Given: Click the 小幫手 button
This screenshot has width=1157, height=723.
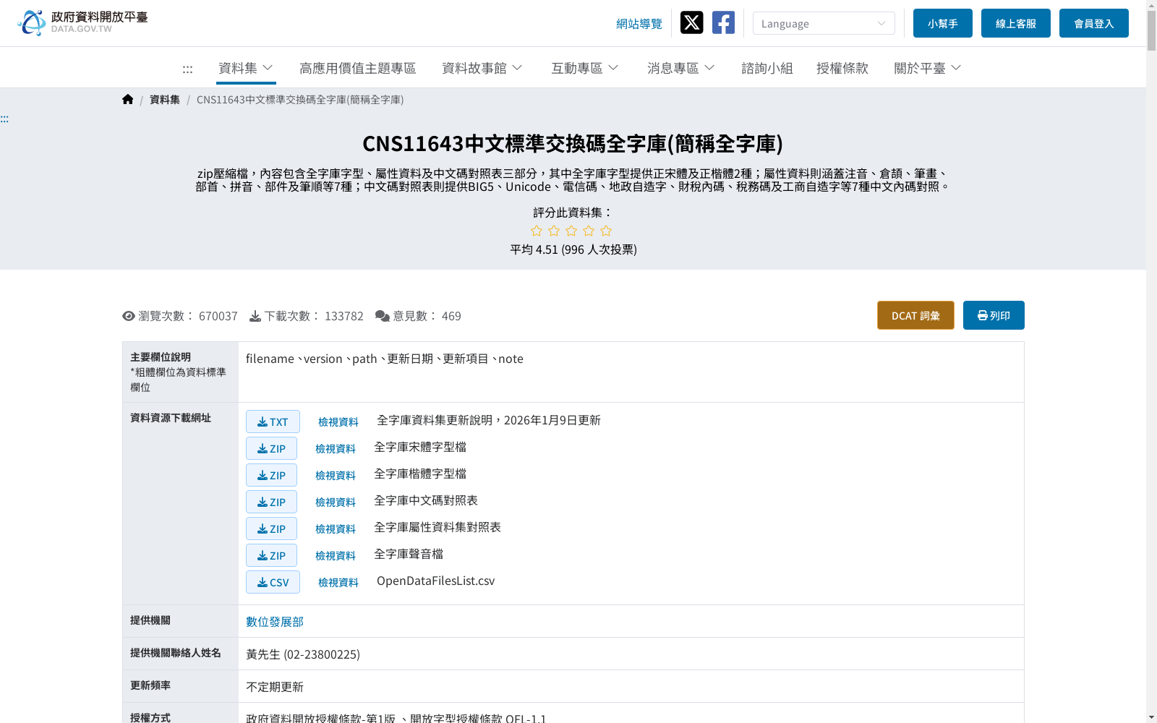Looking at the screenshot, I should pyautogui.click(x=943, y=23).
